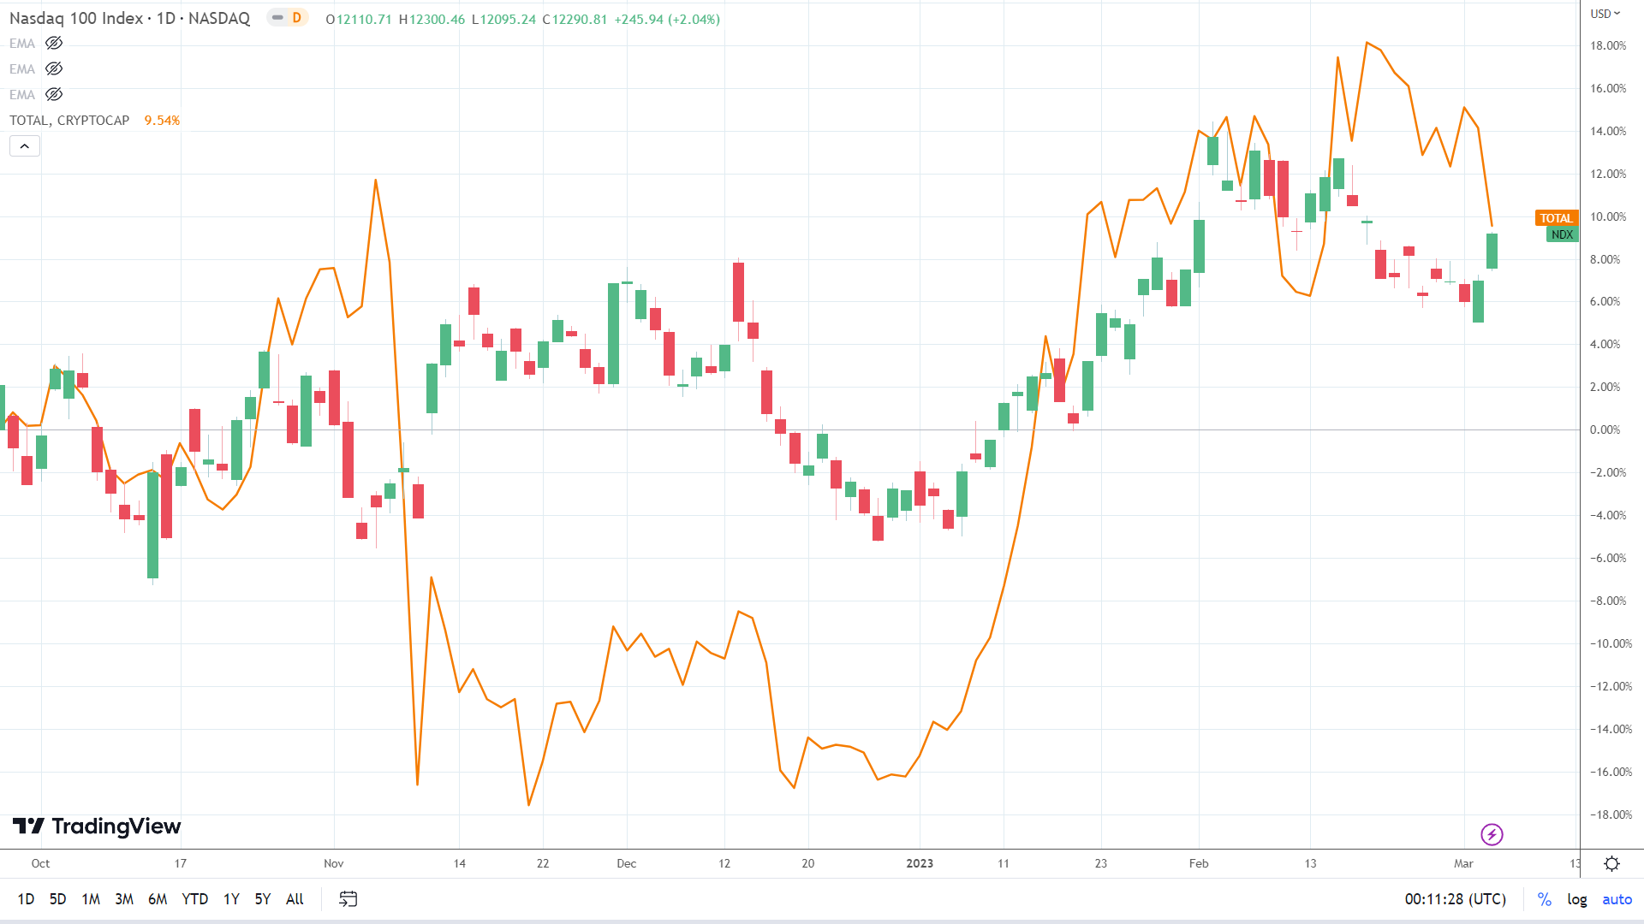
Task: Show the first hidden EMA indicator
Action: [x=54, y=44]
